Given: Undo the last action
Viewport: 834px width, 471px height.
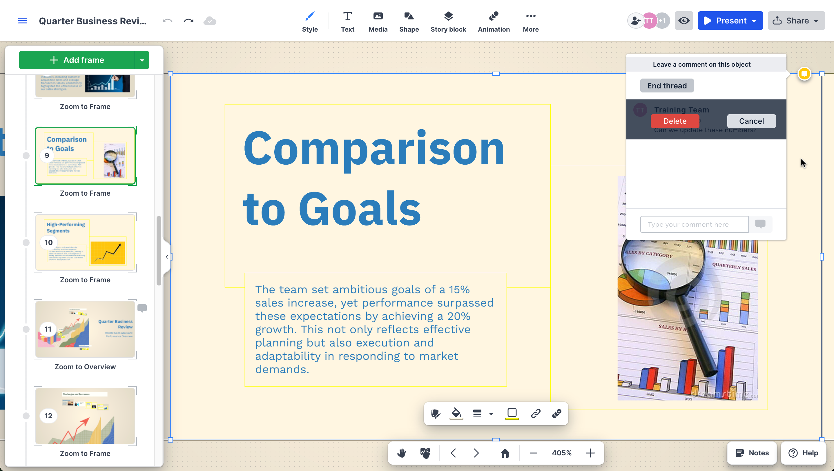Looking at the screenshot, I should point(167,21).
